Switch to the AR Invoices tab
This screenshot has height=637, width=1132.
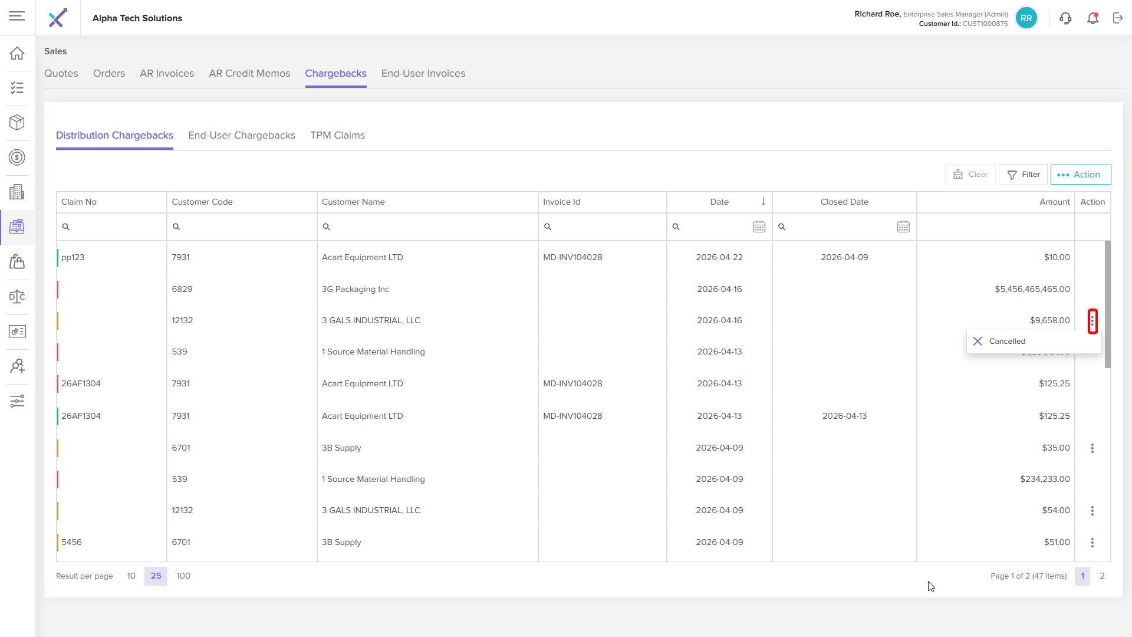click(167, 74)
